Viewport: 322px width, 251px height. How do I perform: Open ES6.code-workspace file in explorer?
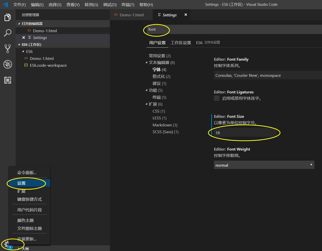(x=63, y=65)
